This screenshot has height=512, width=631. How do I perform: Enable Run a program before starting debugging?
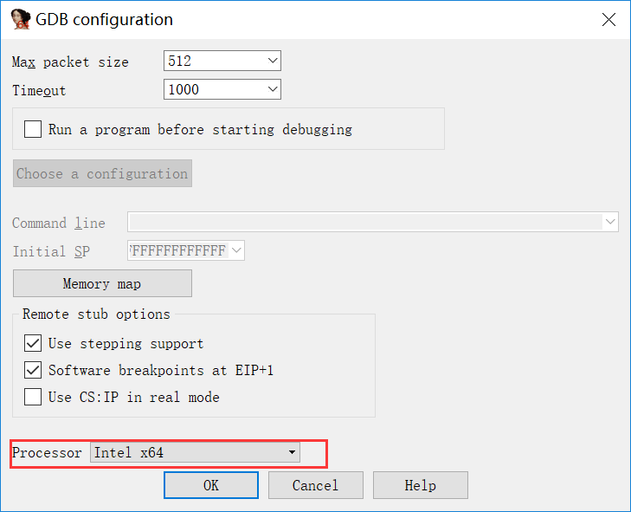click(33, 129)
